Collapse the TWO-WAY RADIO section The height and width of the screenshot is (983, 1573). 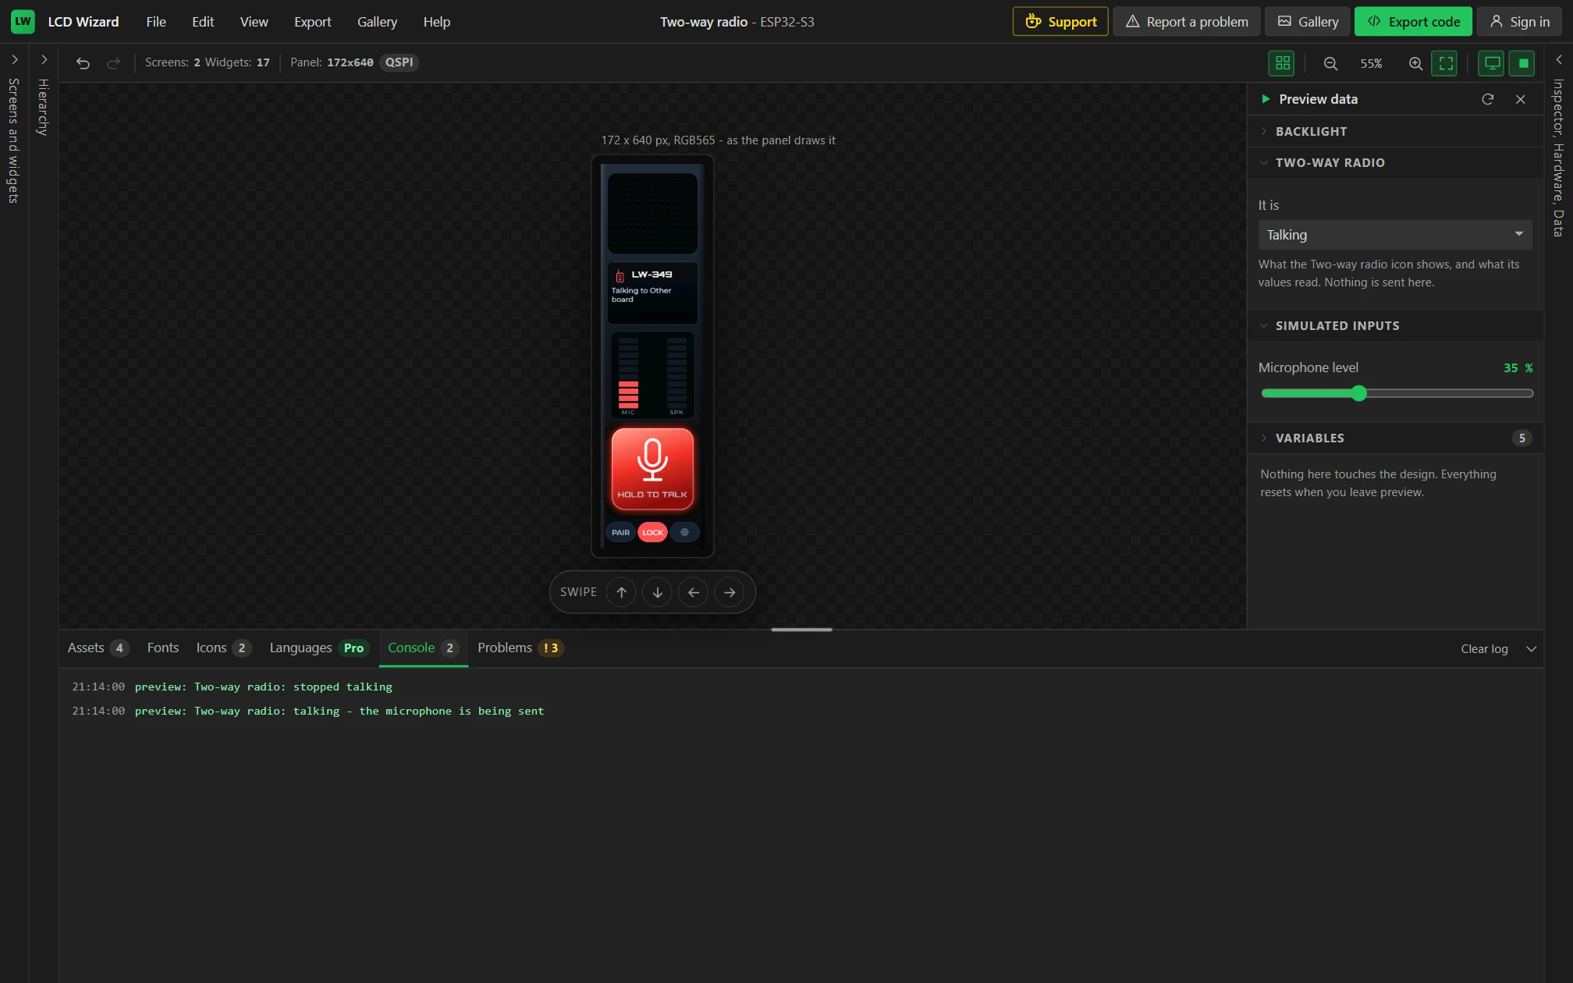tap(1395, 162)
